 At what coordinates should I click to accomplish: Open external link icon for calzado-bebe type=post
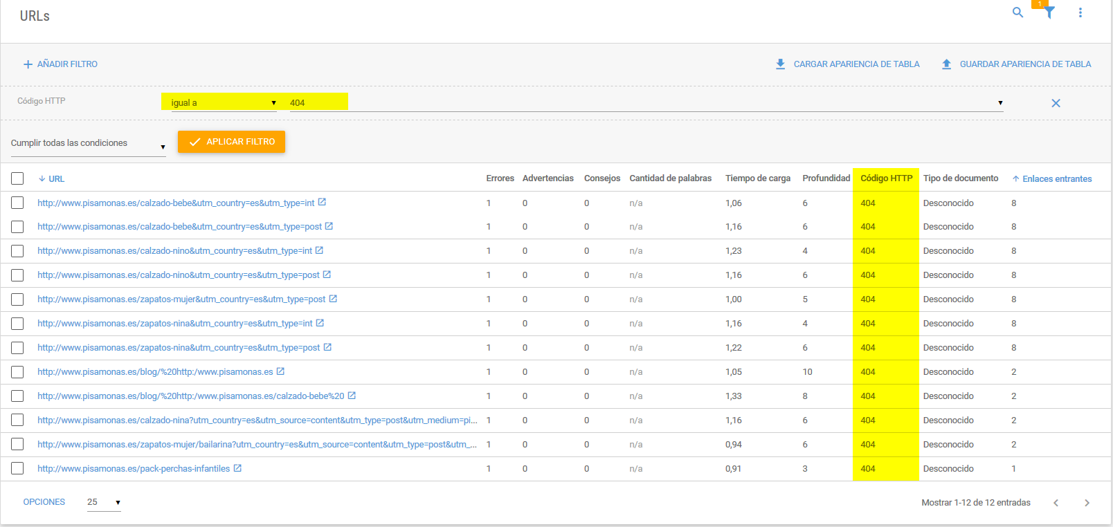329,226
